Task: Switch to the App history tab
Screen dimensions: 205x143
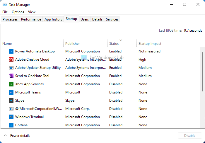Action: tap(53, 19)
